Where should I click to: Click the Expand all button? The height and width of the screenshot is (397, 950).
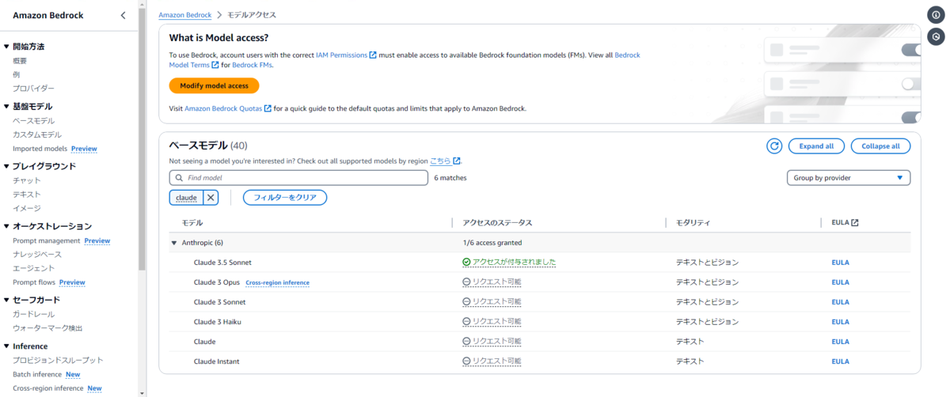point(816,146)
